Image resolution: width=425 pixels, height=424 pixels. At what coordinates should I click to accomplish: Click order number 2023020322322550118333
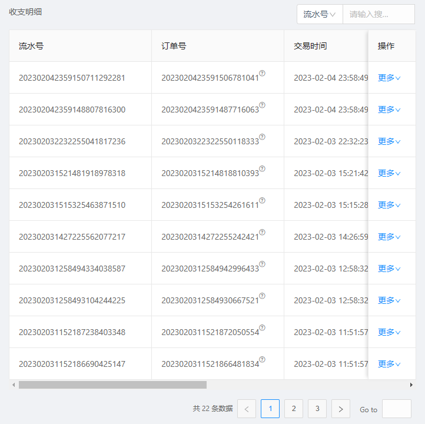pos(210,141)
